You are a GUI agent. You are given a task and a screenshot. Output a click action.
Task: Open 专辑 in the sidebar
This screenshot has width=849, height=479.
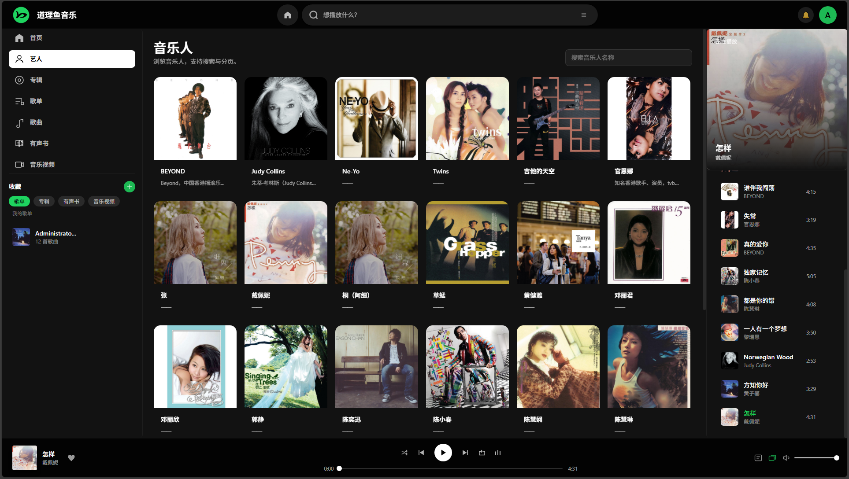[x=36, y=80]
